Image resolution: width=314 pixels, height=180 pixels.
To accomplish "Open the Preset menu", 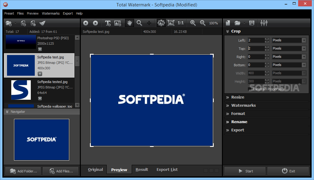I will point(9,13).
